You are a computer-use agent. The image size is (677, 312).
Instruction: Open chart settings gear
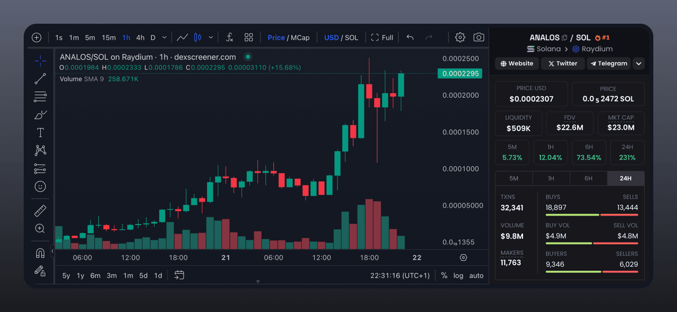460,38
